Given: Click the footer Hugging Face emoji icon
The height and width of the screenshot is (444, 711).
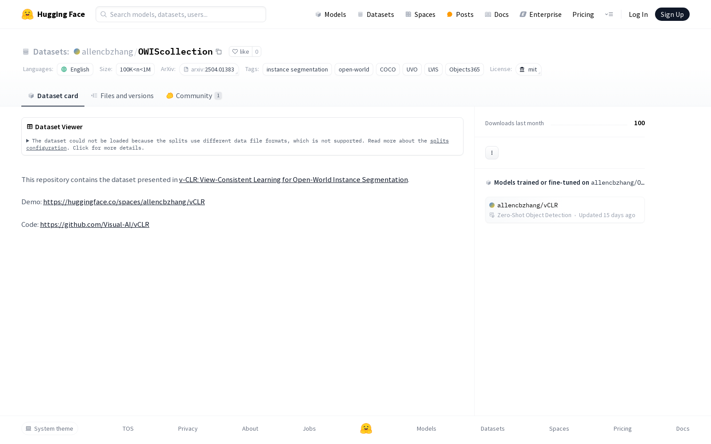Looking at the screenshot, I should tap(366, 428).
